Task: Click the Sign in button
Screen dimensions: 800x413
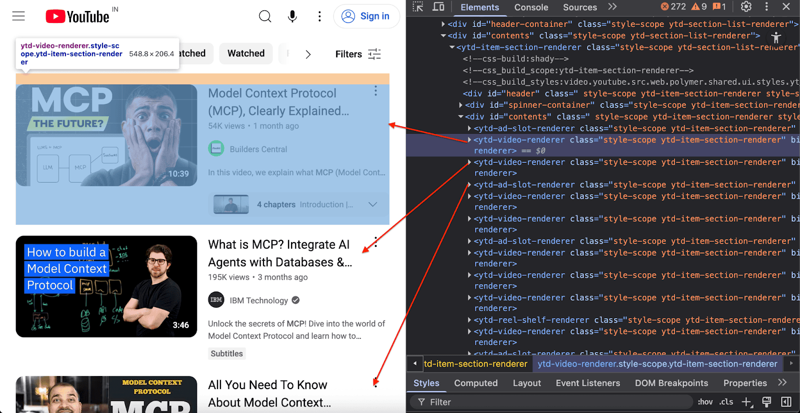Action: (x=366, y=16)
